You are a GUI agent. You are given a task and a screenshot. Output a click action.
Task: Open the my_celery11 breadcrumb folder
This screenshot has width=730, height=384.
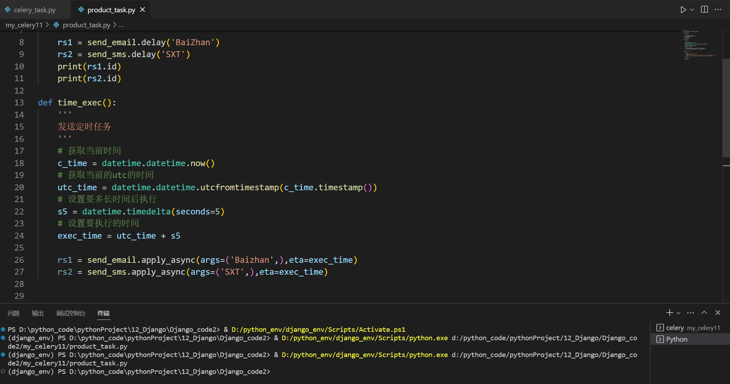pos(24,25)
